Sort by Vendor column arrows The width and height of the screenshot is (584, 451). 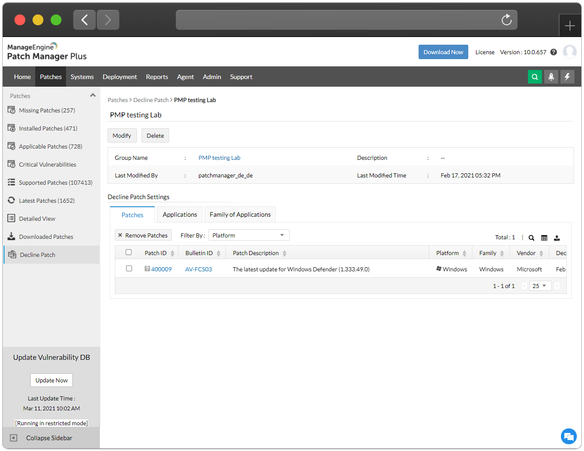click(x=541, y=253)
